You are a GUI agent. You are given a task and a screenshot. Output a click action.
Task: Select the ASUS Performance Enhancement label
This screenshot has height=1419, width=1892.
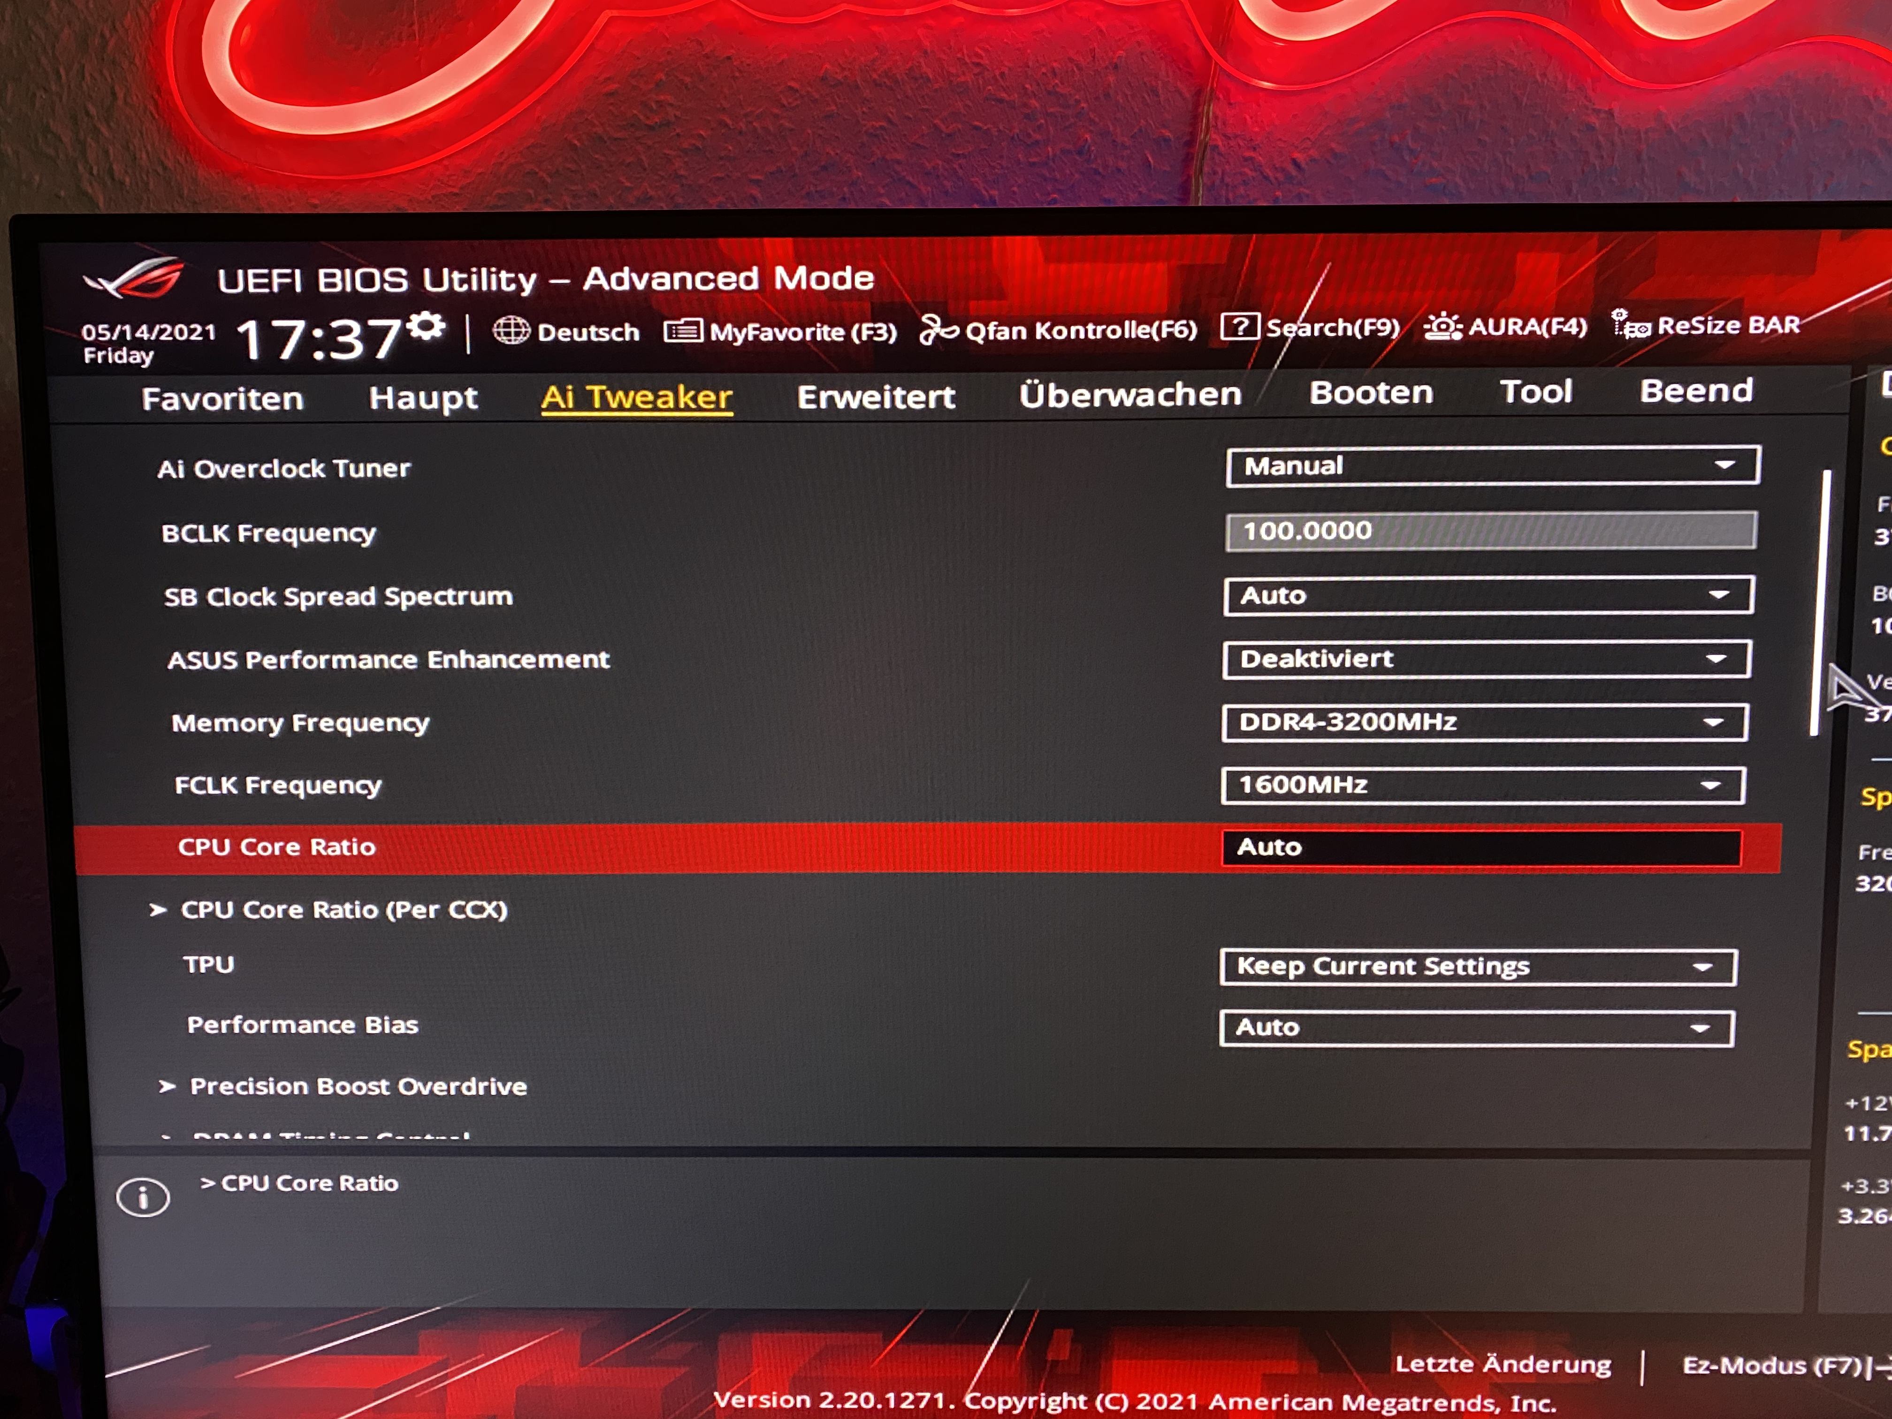tap(389, 659)
